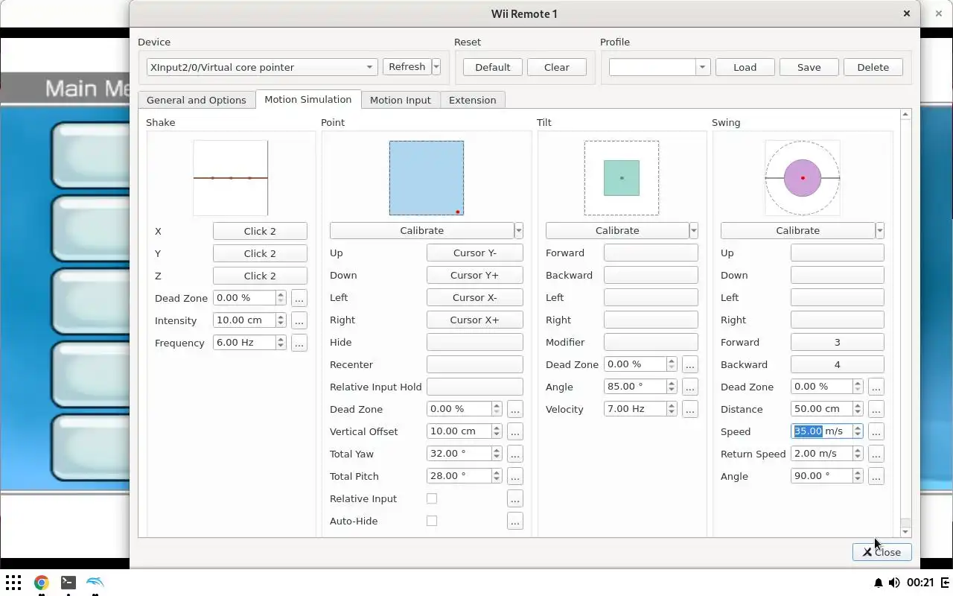Click the Delete profile button
953x596 pixels.
(x=873, y=67)
